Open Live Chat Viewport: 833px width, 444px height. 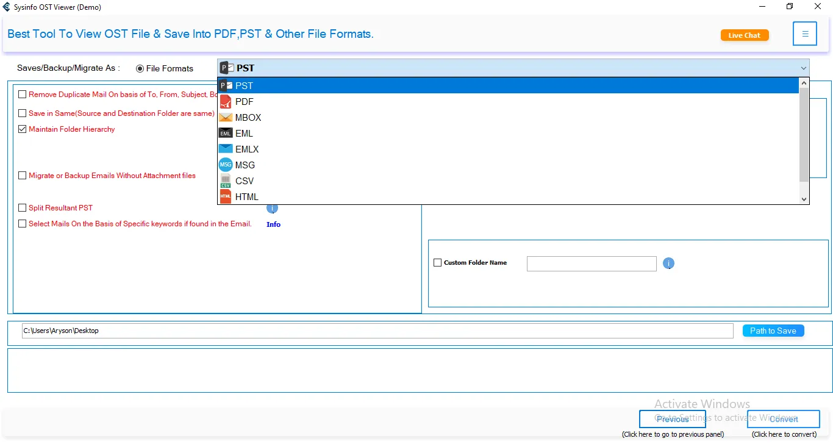click(x=745, y=35)
